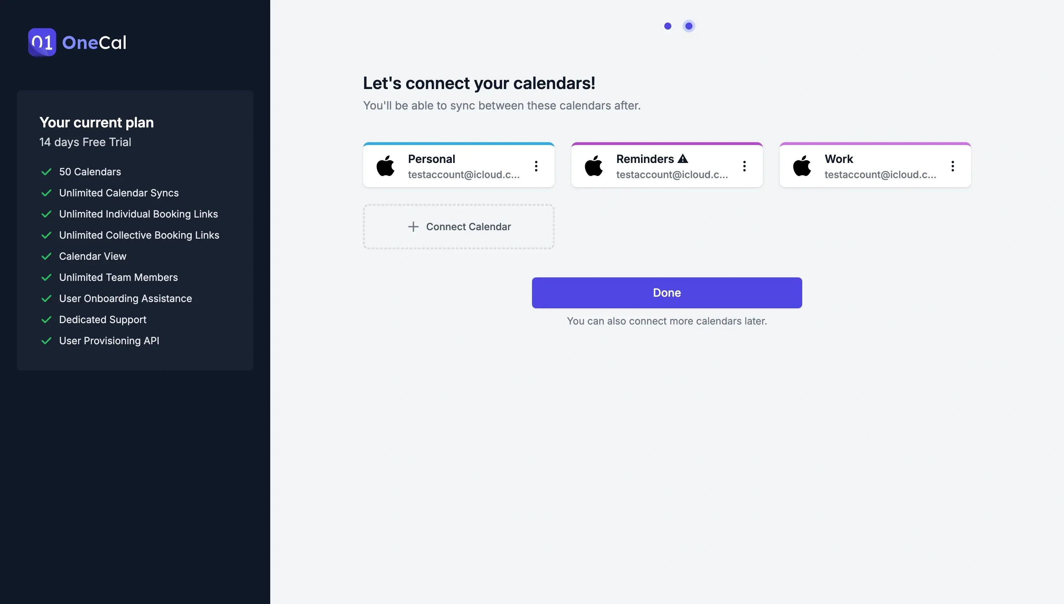Click the OneCal logo icon
Screen dimensions: 1064x604
(42, 42)
